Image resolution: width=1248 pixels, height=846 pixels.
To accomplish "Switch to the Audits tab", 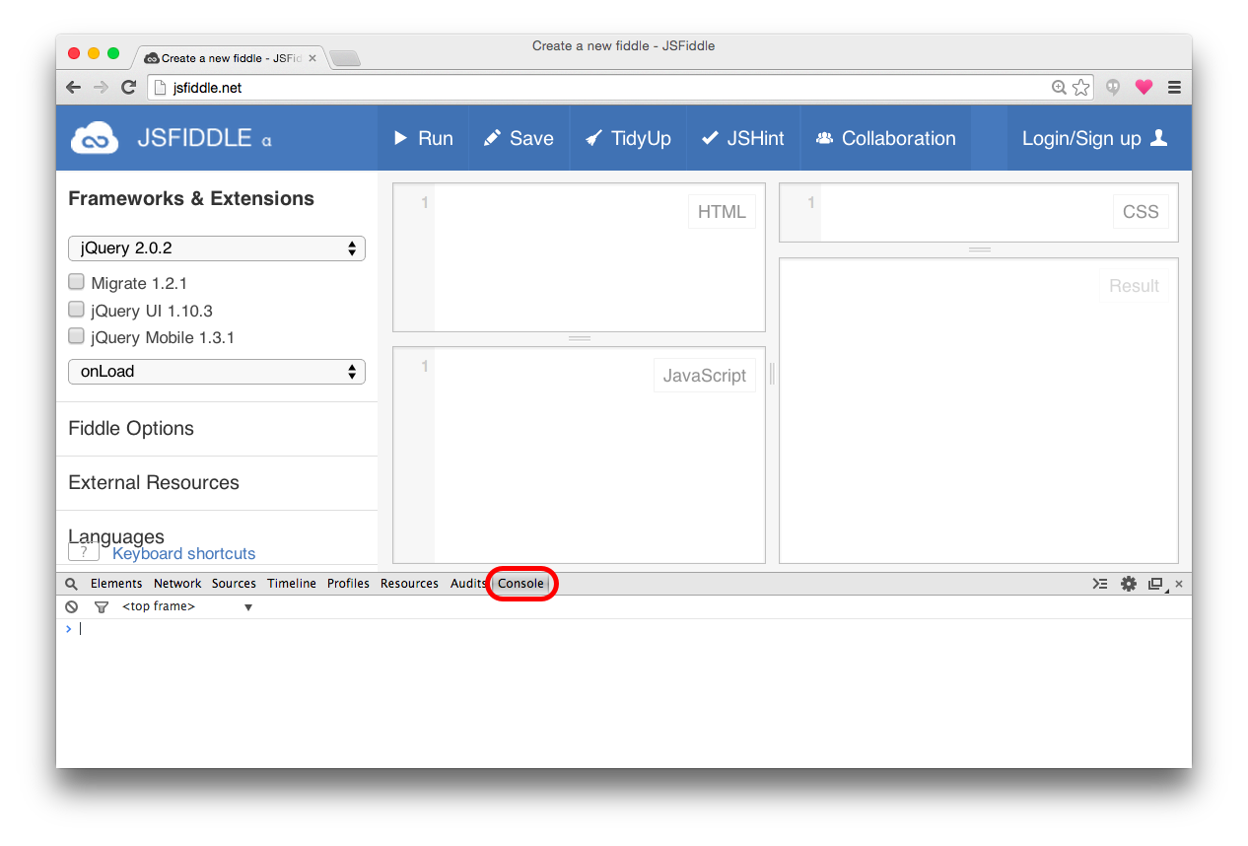I will [468, 584].
